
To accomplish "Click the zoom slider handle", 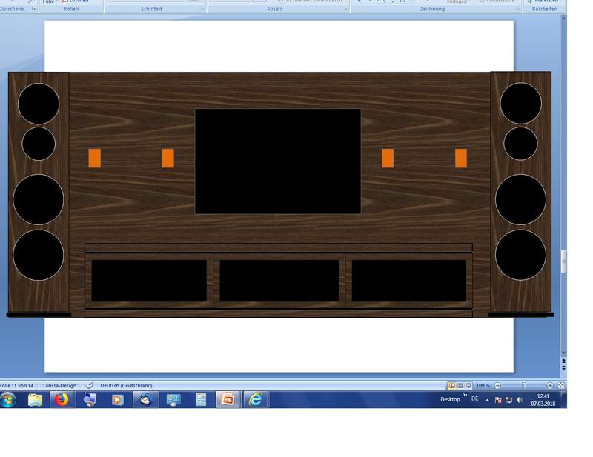I will click(x=524, y=386).
